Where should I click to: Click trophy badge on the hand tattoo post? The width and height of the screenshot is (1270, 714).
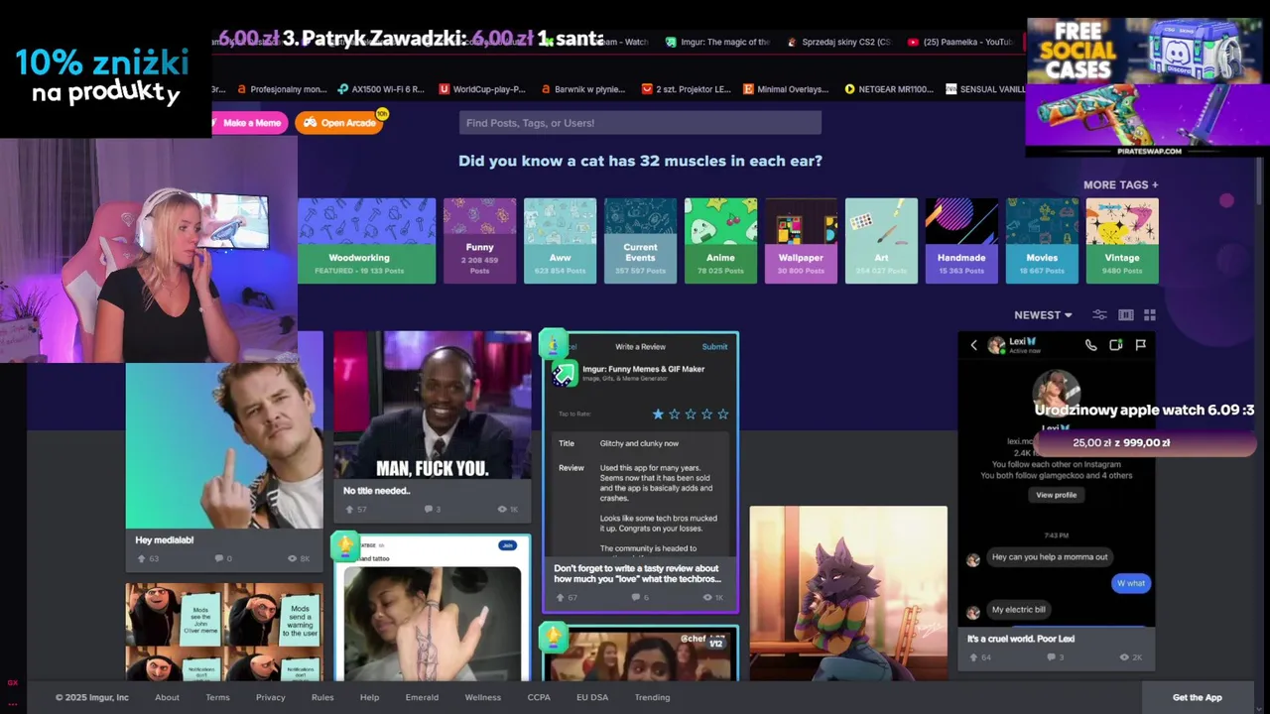point(344,544)
